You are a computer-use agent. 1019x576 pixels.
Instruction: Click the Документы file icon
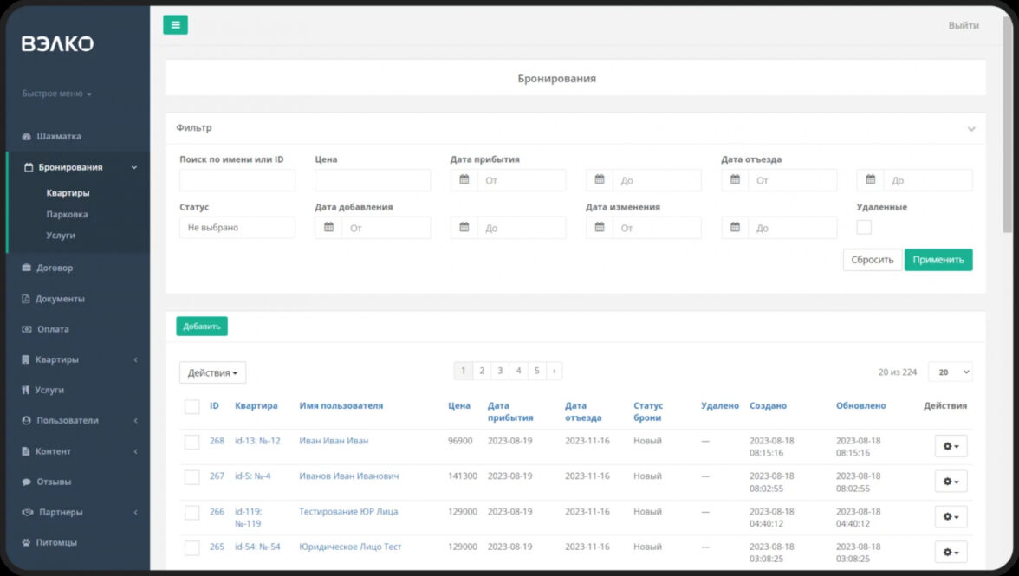(27, 299)
